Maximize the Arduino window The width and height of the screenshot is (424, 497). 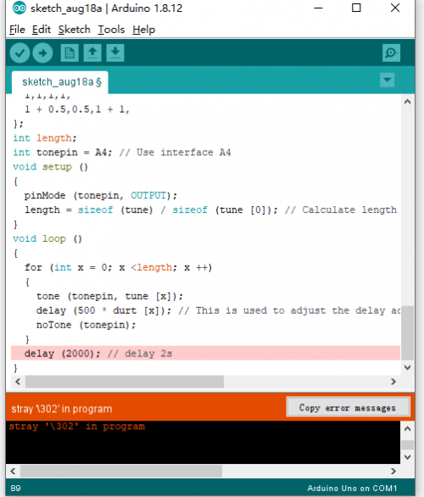(356, 8)
